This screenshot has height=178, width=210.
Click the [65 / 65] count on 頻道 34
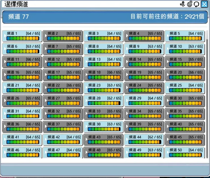(x=155, y=111)
